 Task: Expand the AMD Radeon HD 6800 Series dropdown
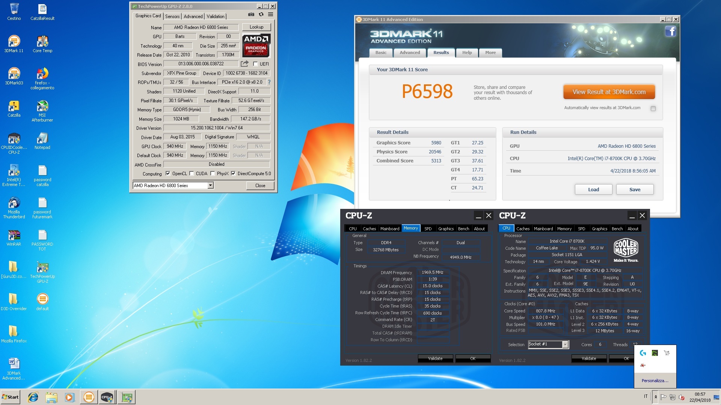(x=210, y=185)
